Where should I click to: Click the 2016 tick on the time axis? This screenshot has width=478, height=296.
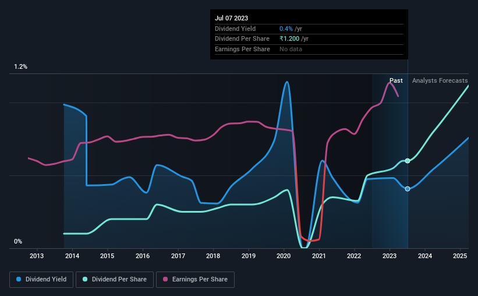[x=143, y=256]
